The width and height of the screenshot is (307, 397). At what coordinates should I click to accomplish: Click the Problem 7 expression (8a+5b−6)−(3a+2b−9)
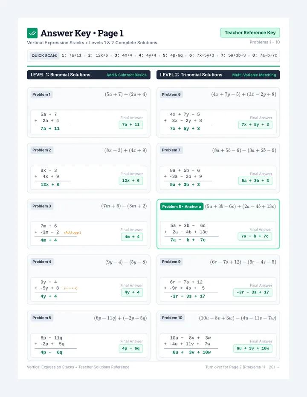(244, 150)
